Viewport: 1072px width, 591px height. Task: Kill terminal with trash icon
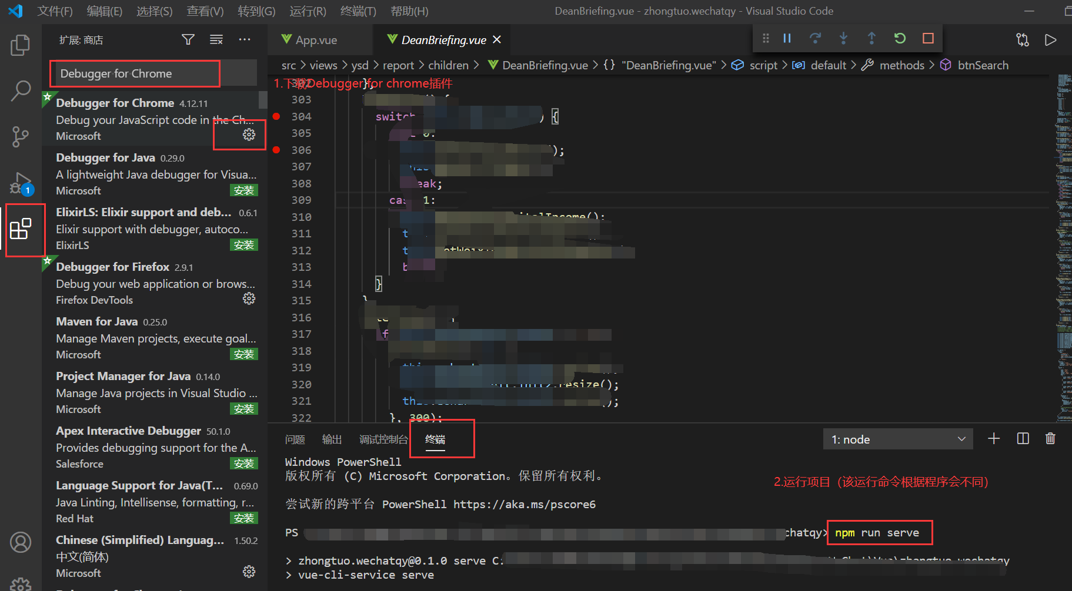tap(1050, 439)
